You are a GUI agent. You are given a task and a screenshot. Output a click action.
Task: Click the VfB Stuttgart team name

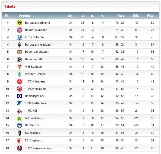[x=34, y=67]
